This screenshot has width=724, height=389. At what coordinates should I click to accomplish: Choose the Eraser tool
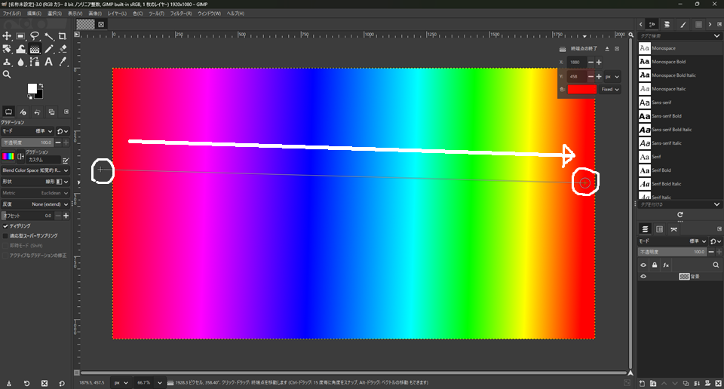pyautogui.click(x=63, y=49)
